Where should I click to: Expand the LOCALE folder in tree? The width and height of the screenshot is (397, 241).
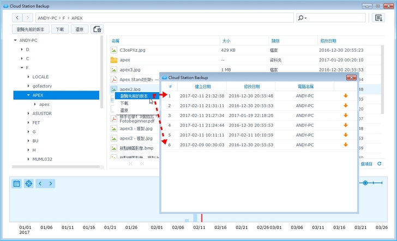[x=28, y=77]
